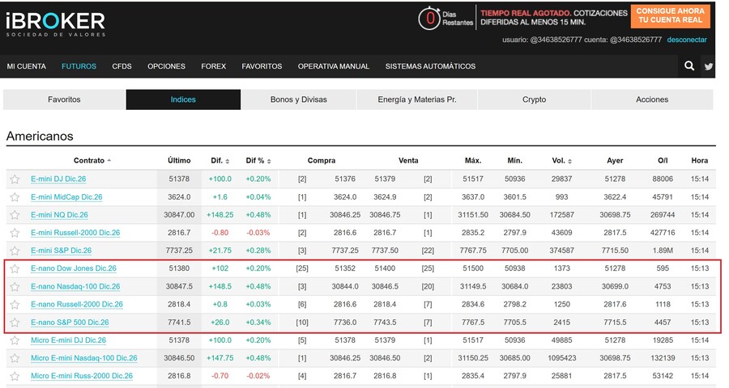729x388 pixels.
Task: Sort table by Vol. column
Action: 561,161
